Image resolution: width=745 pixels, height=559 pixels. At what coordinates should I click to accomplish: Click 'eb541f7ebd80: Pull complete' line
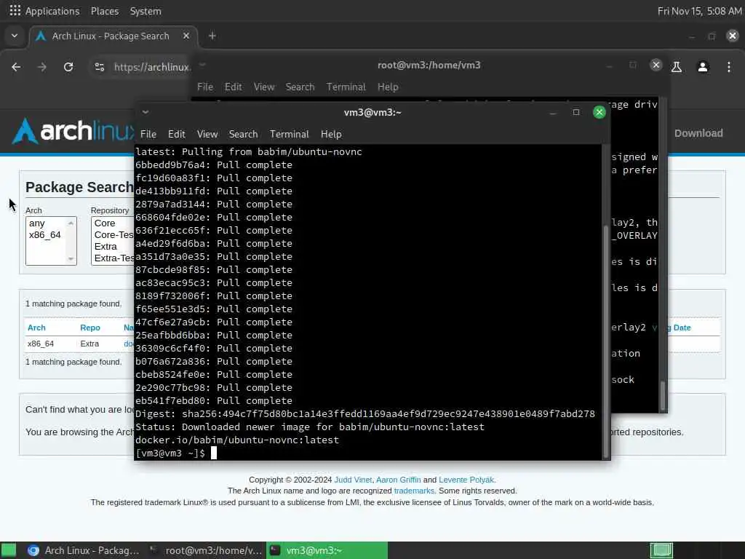(214, 401)
